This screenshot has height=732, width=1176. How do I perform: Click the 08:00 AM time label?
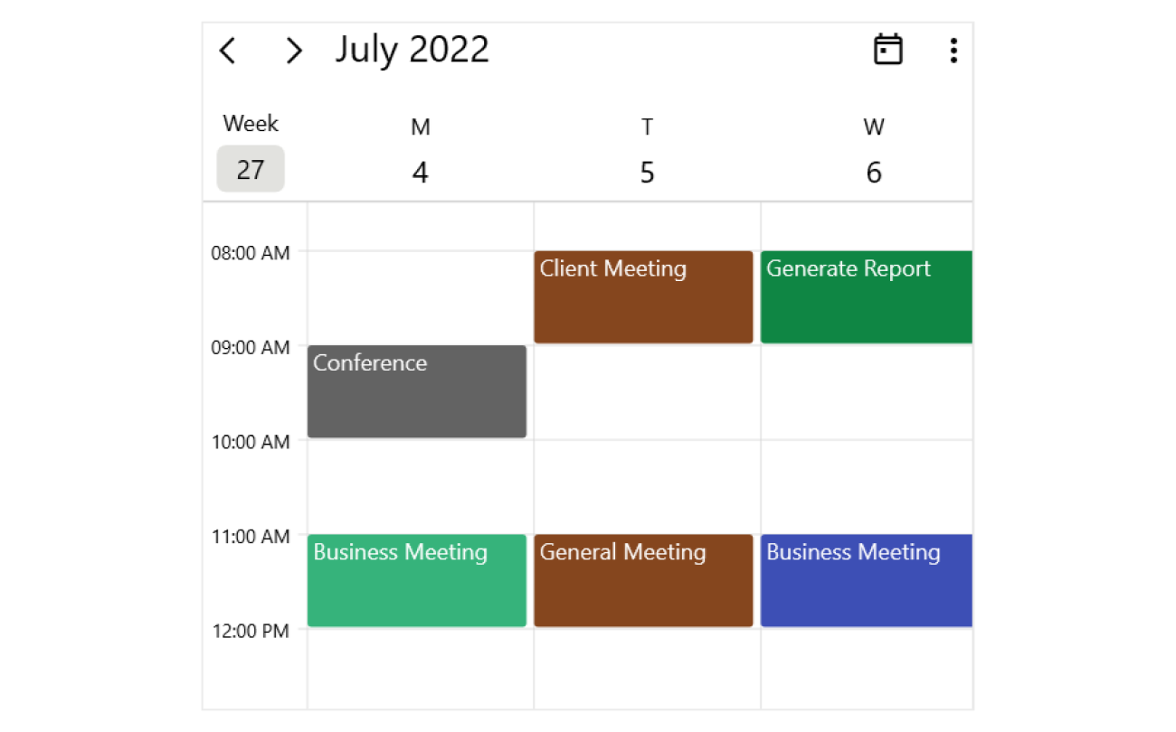[x=251, y=253]
